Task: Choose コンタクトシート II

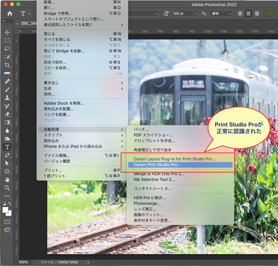Action: click(x=180, y=189)
